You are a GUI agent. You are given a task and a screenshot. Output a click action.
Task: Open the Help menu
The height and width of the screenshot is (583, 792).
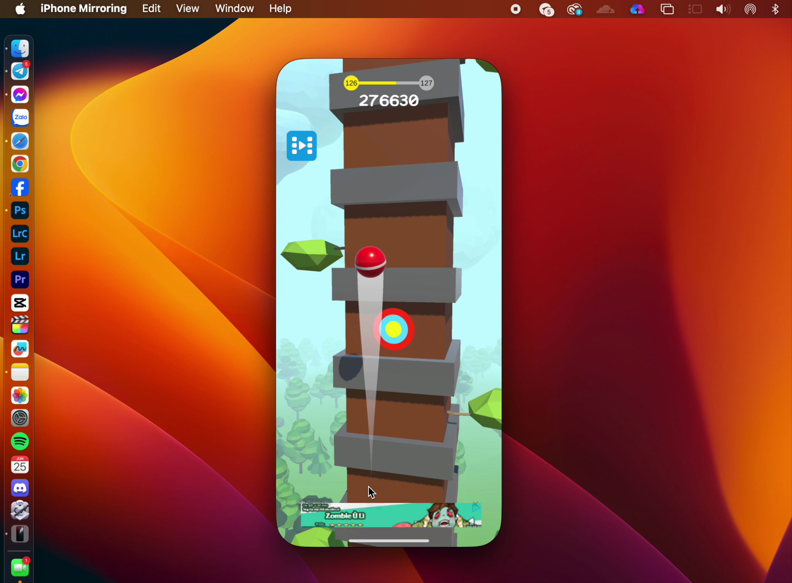280,9
